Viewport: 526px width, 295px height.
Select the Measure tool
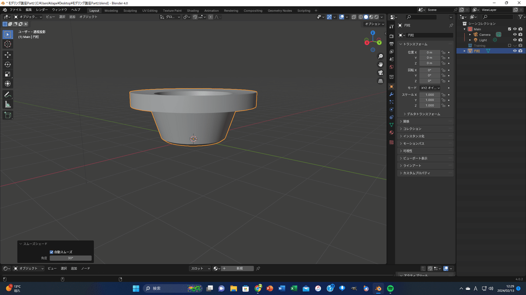(8, 104)
